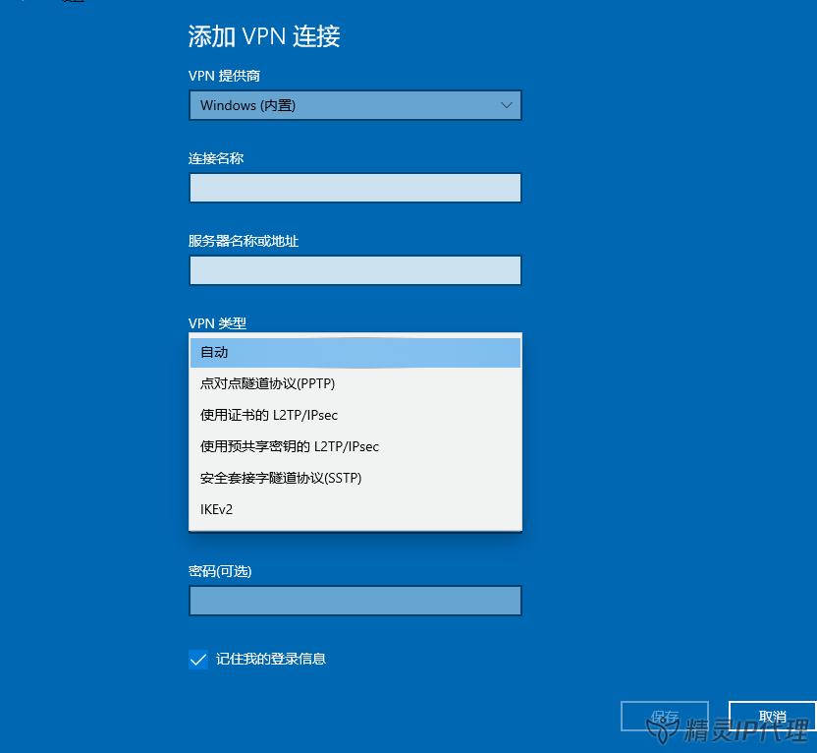Select IKEv2 as the VPN type
The width and height of the screenshot is (817, 753).
point(354,509)
